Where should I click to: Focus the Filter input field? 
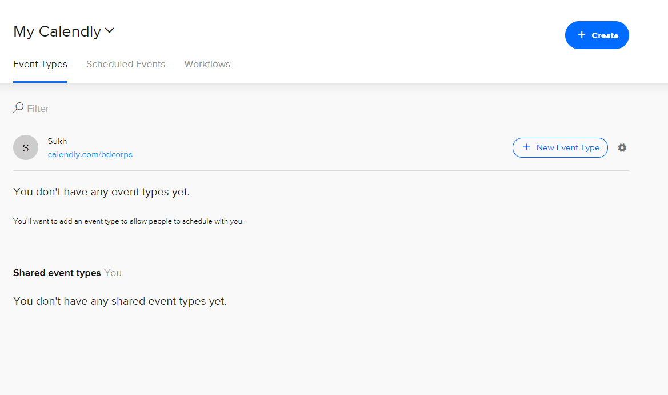[38, 109]
